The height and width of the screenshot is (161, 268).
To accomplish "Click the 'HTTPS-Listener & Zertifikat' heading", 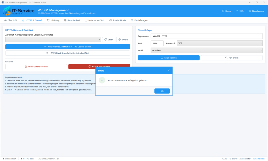I will pos(19,30).
